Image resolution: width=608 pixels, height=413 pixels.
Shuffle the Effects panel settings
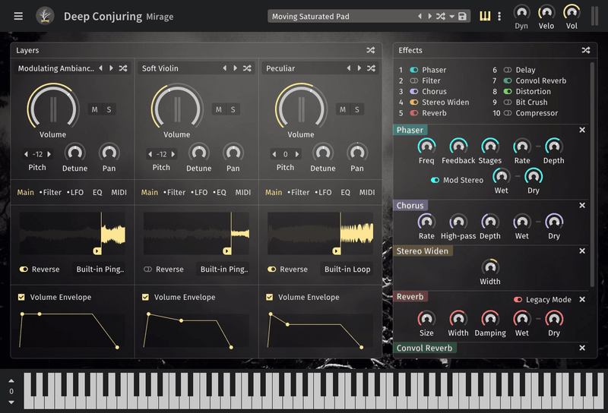(x=585, y=50)
